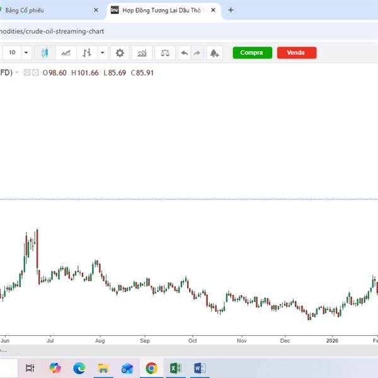
Task: Switch to Word in taskbar
Action: point(200,368)
